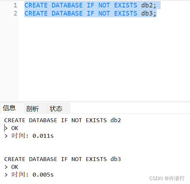
Task: Click output line 'CREATE DATABASE IF NOT EXISTS db3'
Action: click(63, 159)
